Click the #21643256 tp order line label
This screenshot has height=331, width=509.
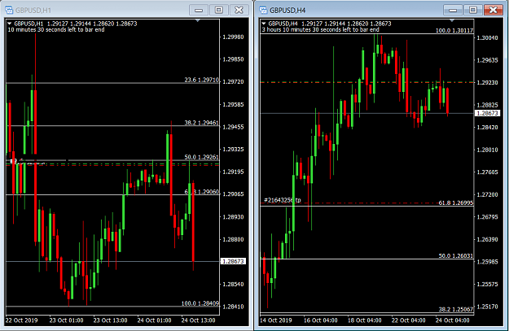pyautogui.click(x=283, y=200)
